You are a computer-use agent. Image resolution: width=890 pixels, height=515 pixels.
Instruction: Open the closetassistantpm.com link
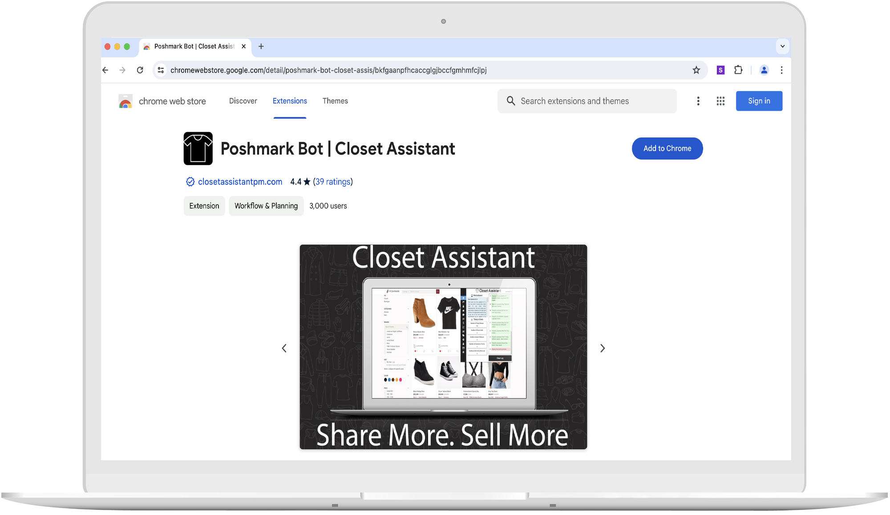(x=240, y=182)
